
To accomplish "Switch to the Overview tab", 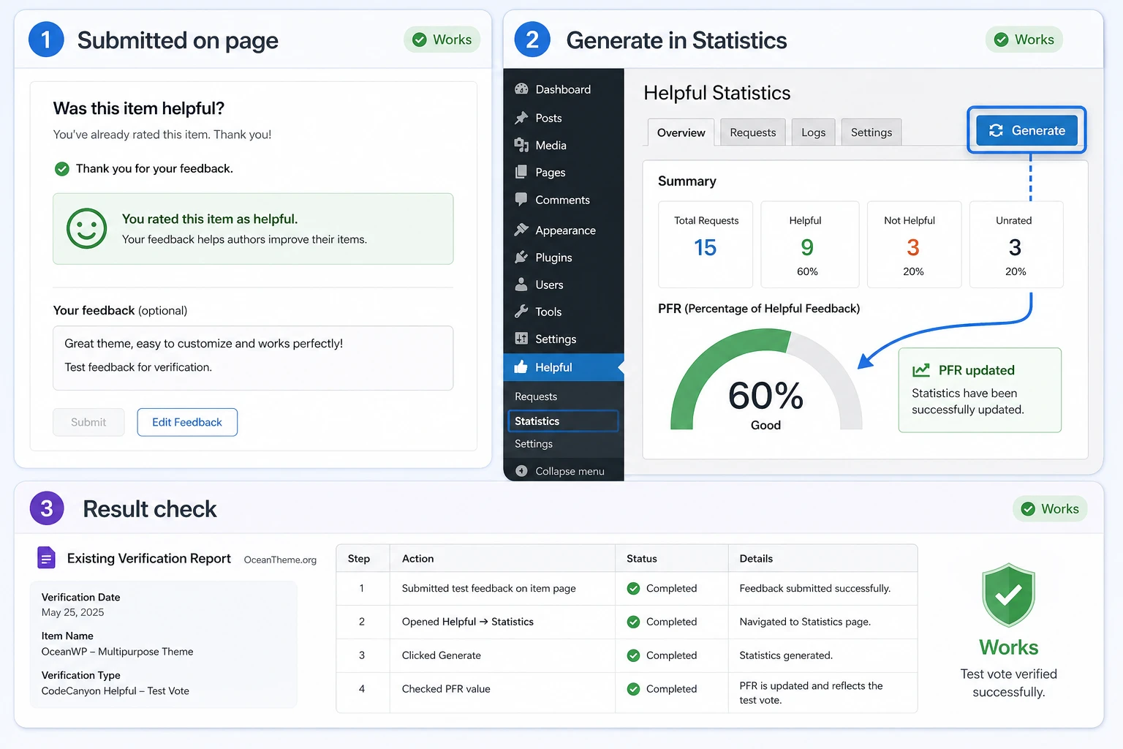I will (681, 132).
